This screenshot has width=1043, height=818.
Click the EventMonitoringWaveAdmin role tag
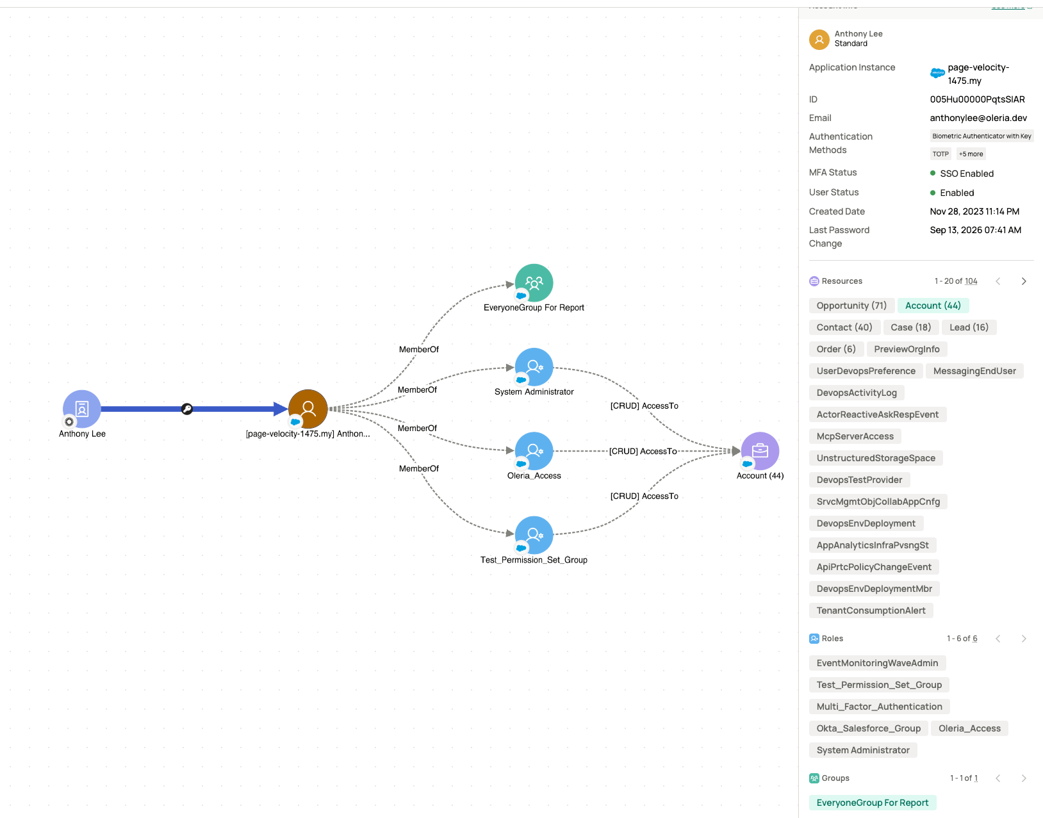click(877, 663)
